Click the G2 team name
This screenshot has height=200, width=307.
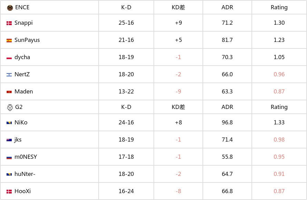19,107
